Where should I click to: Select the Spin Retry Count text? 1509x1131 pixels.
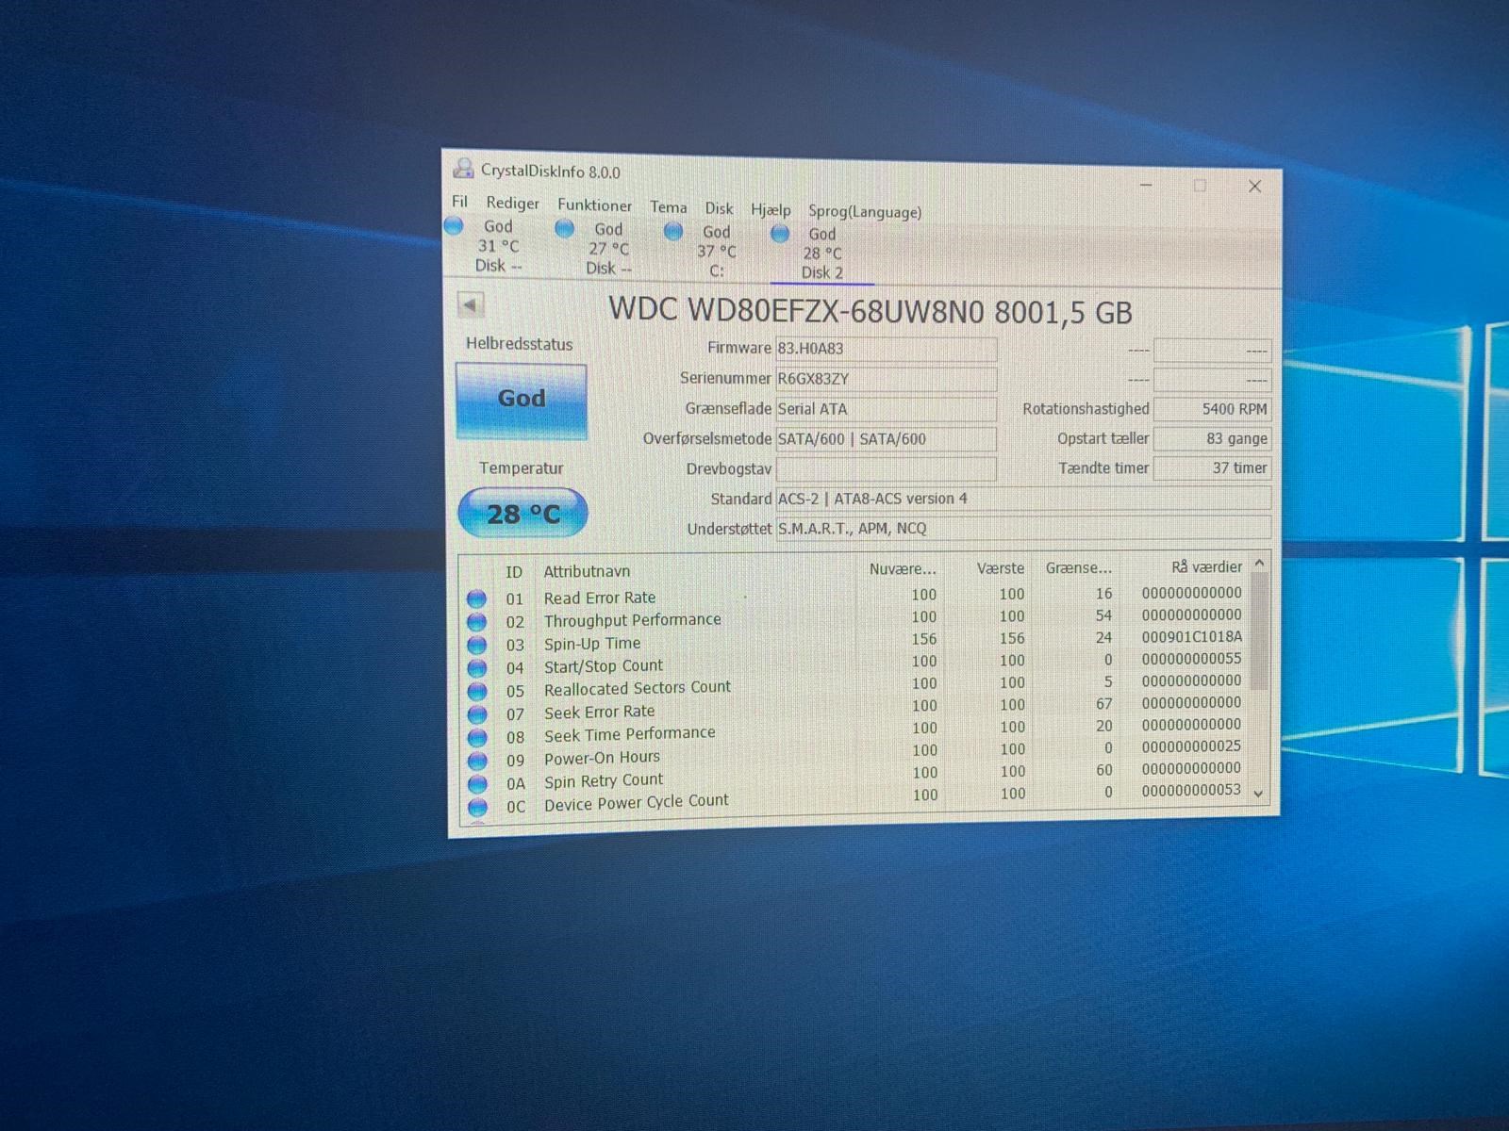603,780
